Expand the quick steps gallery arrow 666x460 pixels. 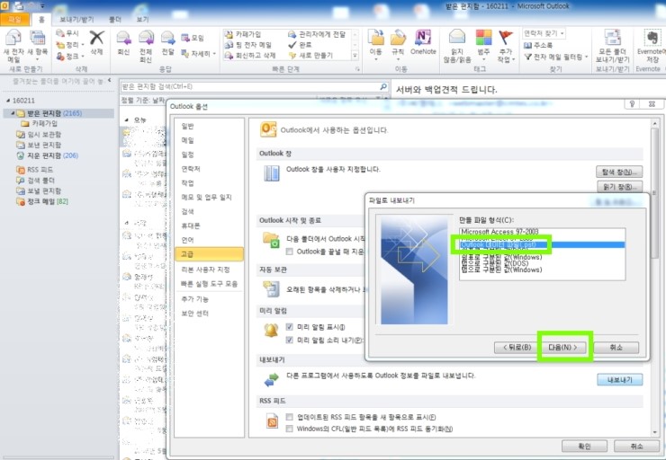click(x=355, y=55)
